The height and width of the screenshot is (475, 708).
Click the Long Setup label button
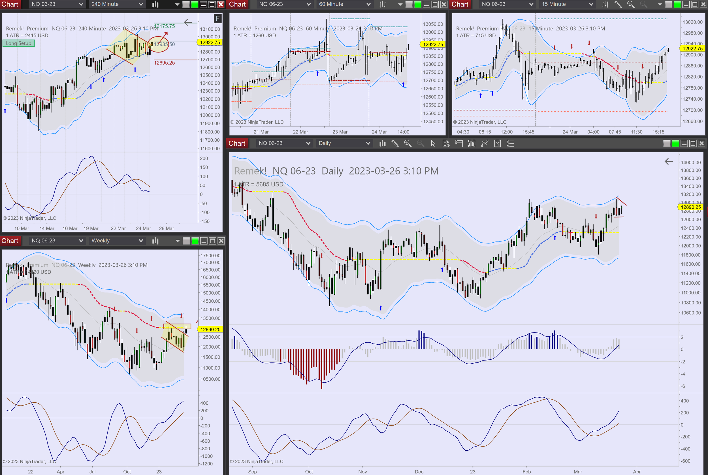(x=19, y=43)
